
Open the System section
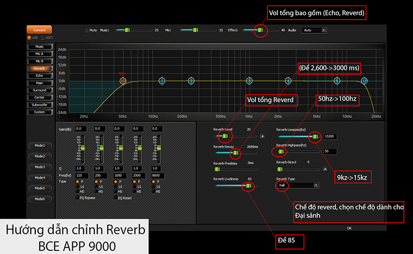pos(40,112)
